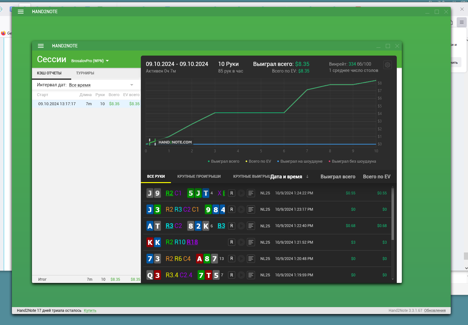Select the КРУПНЫЕ ПРОИГРЫШИ tab
This screenshot has width=468, height=325.
199,176
